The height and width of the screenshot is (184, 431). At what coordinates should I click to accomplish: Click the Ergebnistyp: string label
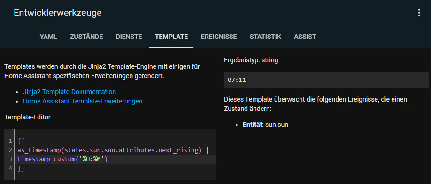(x=251, y=60)
